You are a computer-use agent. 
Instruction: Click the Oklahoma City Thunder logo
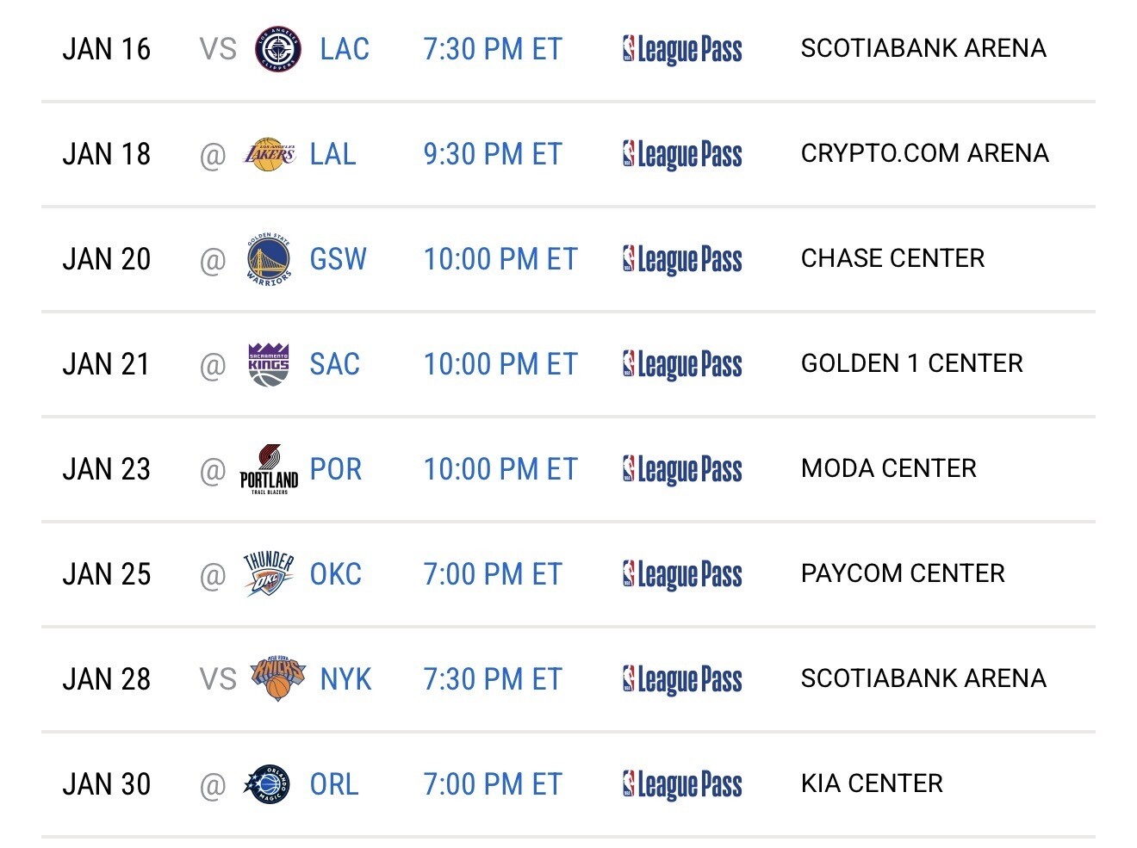coord(269,574)
